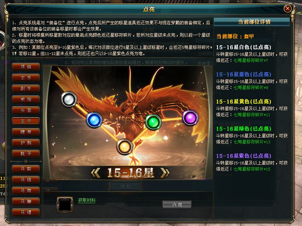Click the white orb node
The image size is (302, 226).
tap(69, 100)
